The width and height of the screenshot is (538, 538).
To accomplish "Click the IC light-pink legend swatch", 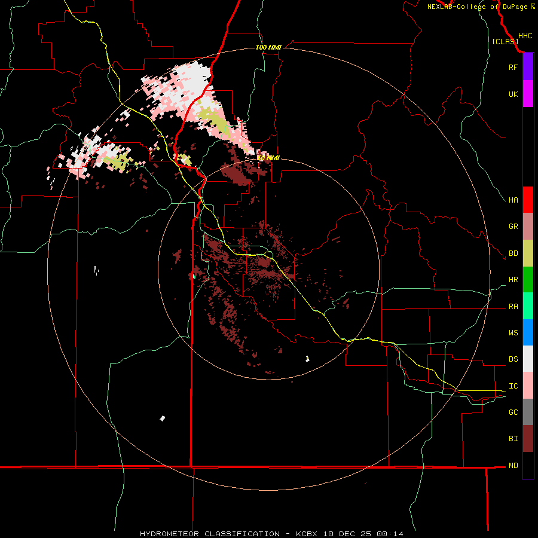I will [528, 386].
